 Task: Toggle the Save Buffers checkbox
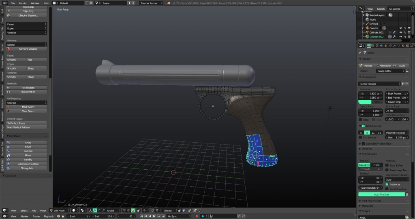point(387,165)
